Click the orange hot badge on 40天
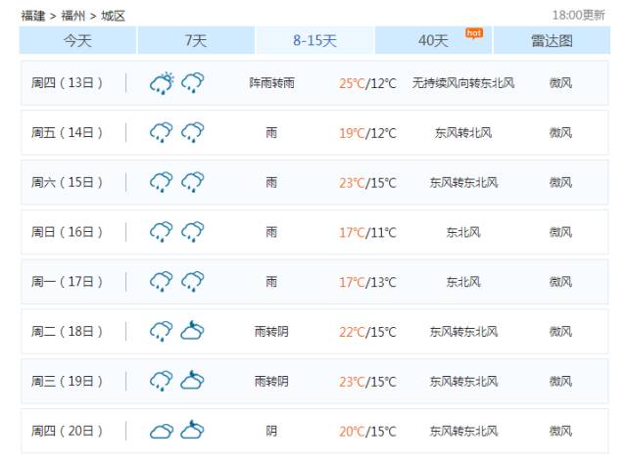The image size is (627, 464). [474, 32]
